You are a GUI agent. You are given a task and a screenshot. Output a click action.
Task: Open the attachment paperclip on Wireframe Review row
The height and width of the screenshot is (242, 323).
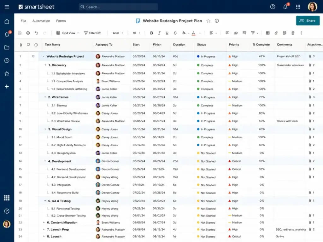pos(310,121)
